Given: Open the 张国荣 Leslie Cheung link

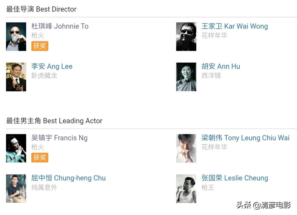Looking at the screenshot, I should tap(235, 178).
